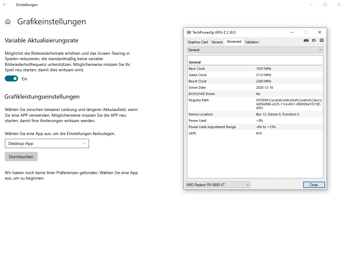The width and height of the screenshot is (345, 261).
Task: Switch to the Sensors tab
Action: (x=217, y=42)
